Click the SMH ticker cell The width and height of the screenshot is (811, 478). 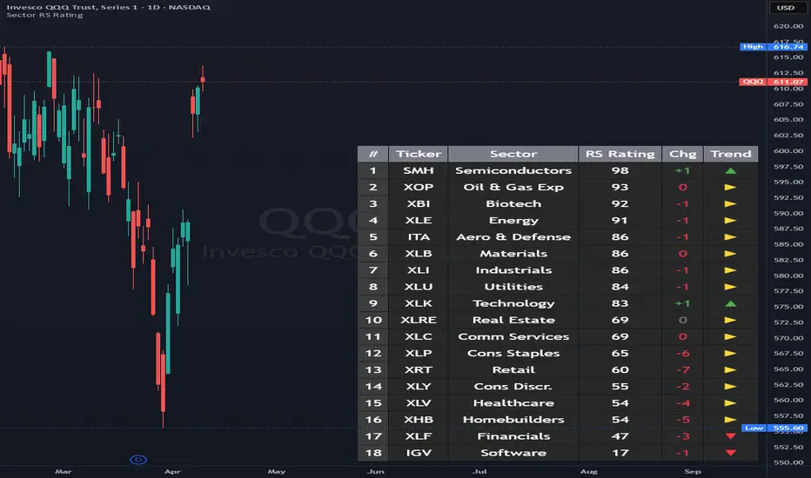click(x=419, y=170)
